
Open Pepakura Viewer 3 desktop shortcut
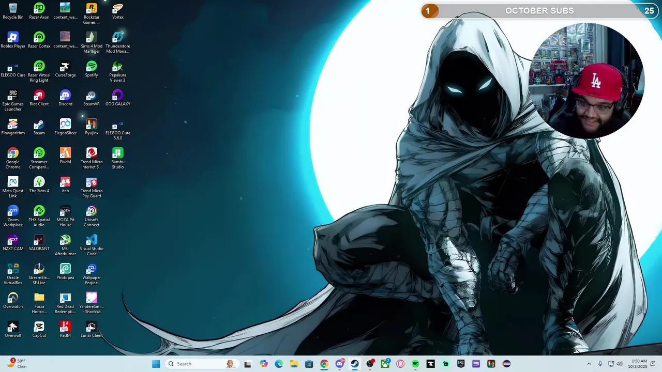118,71
